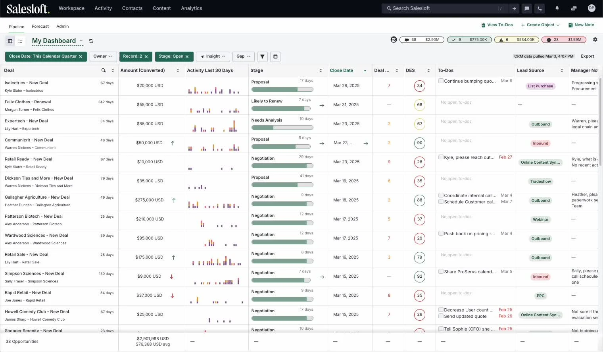Click the stage arrow on Felix Clothes row
The height and width of the screenshot is (352, 603).
click(322, 105)
